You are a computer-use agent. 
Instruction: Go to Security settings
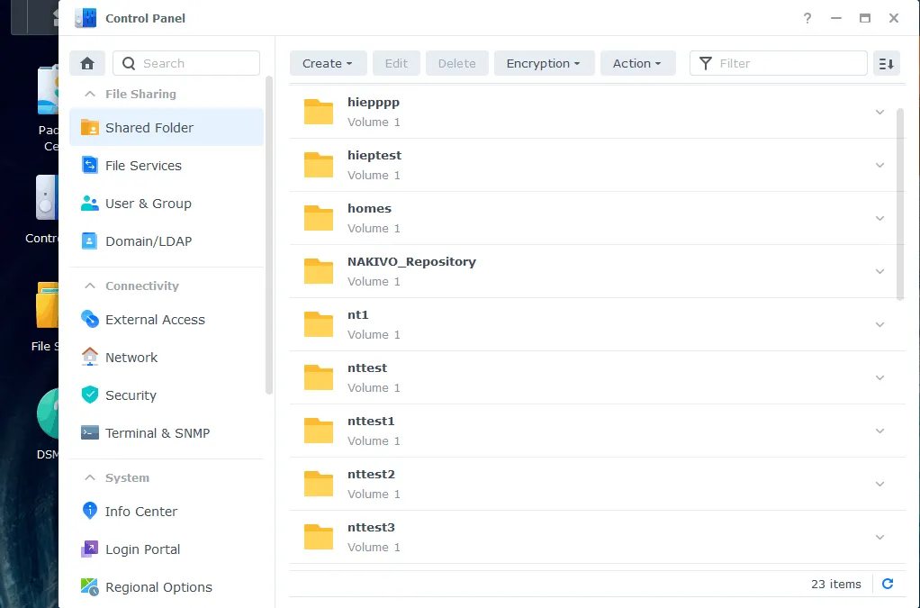(x=131, y=395)
